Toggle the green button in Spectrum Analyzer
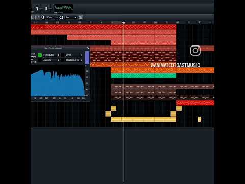Screen dimensions: 245x184 point(40,55)
